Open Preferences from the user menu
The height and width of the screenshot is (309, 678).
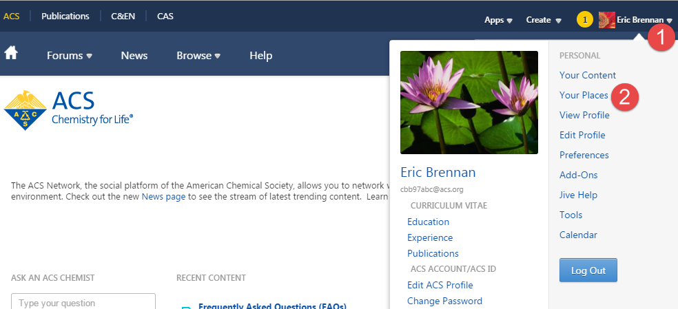584,155
